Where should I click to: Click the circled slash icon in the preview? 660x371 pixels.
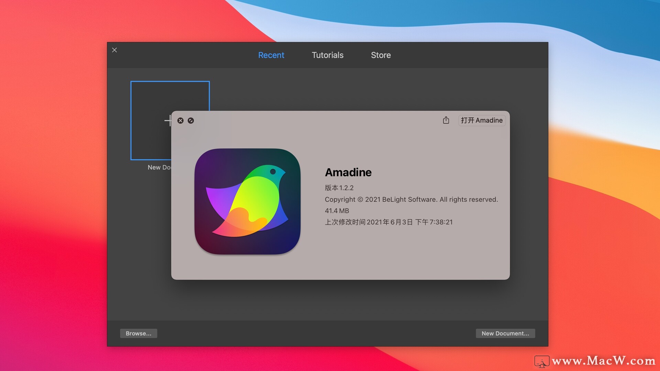click(x=191, y=121)
